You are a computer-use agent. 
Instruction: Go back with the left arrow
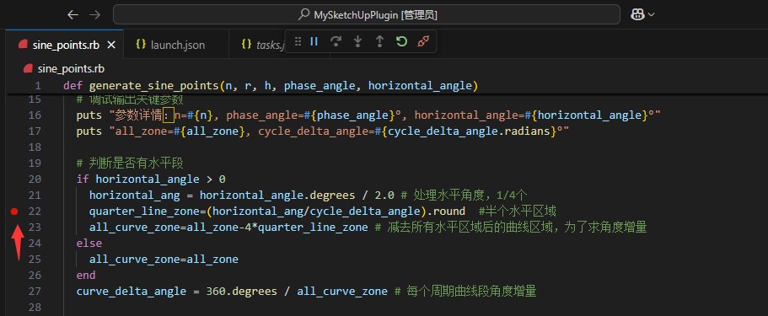(73, 14)
